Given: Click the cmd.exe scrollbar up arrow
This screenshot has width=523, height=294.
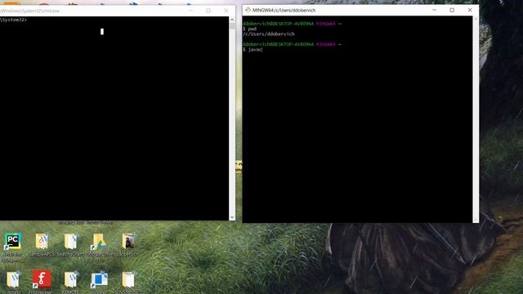Looking at the screenshot, I should (x=232, y=20).
